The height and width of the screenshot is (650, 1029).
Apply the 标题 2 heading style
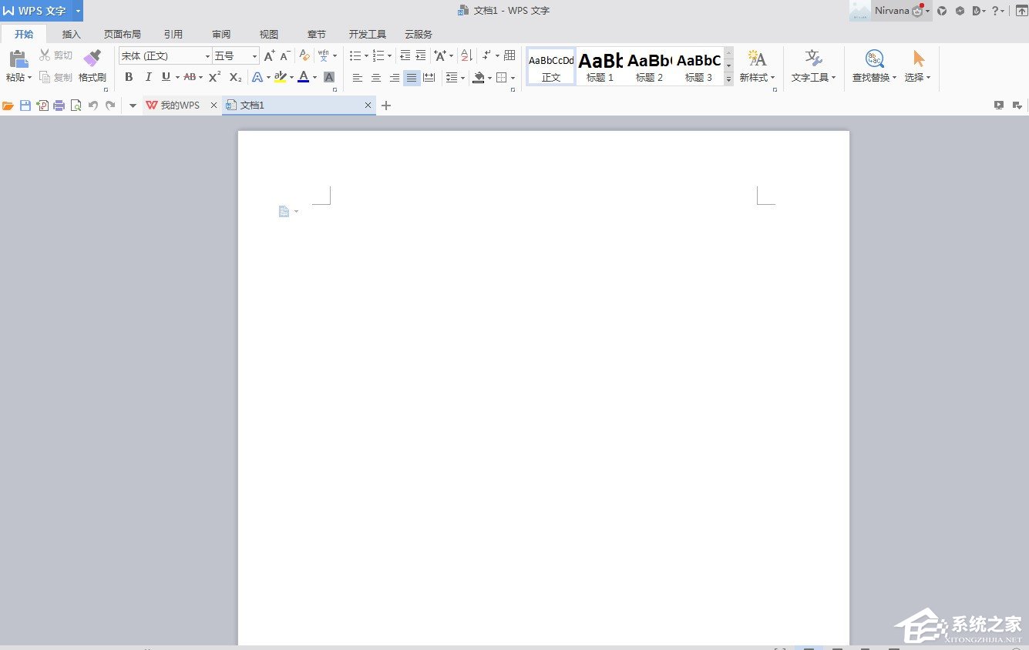point(650,67)
